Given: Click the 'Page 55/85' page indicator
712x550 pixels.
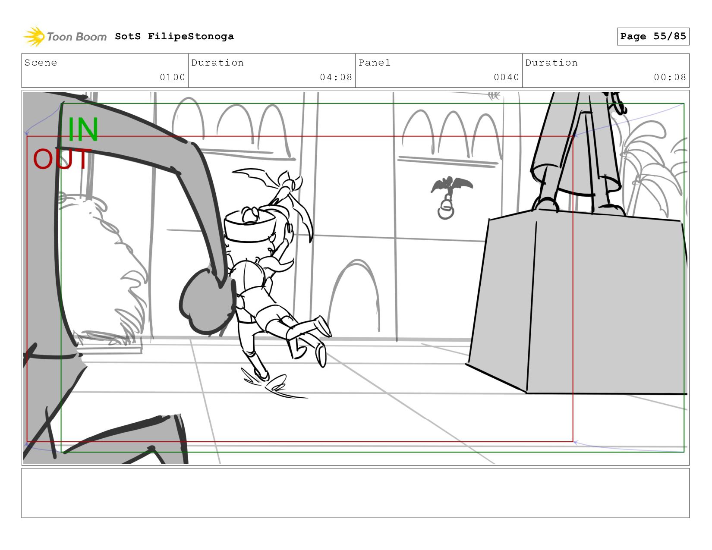Looking at the screenshot, I should point(653,36).
